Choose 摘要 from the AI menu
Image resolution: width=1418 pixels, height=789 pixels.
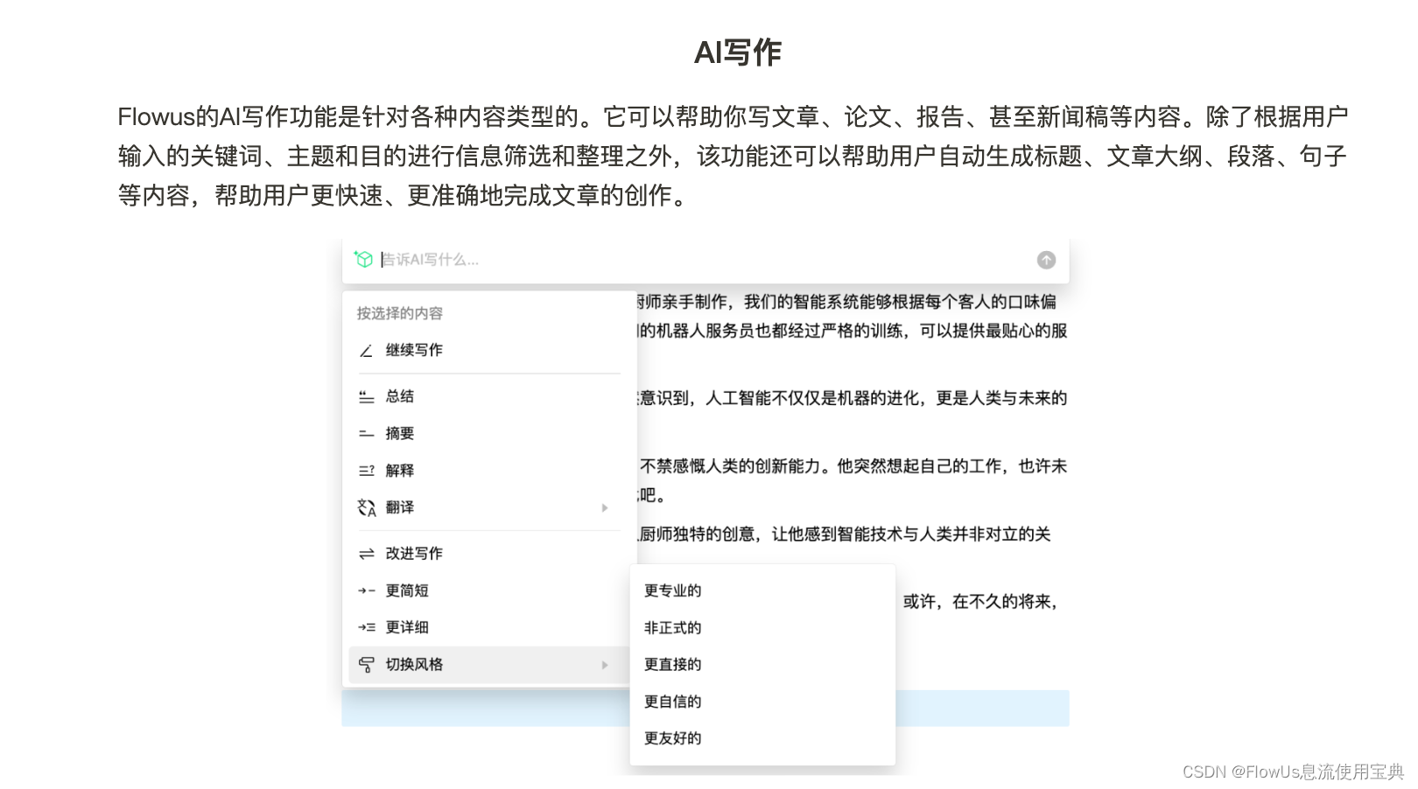[488, 433]
